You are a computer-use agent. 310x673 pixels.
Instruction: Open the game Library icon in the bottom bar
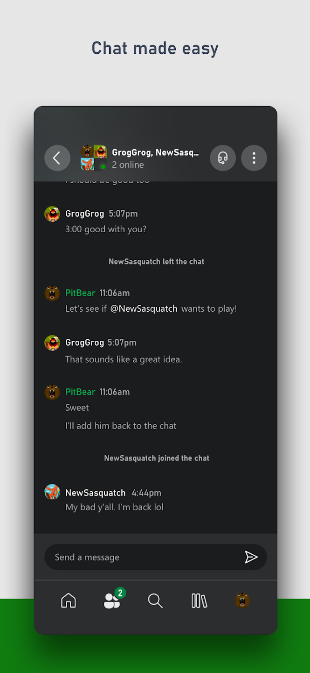[x=199, y=601]
